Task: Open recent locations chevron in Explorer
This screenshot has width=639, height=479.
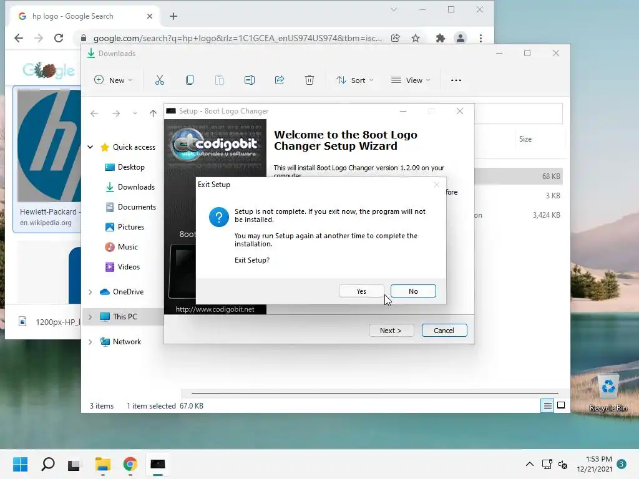Action: 135,114
